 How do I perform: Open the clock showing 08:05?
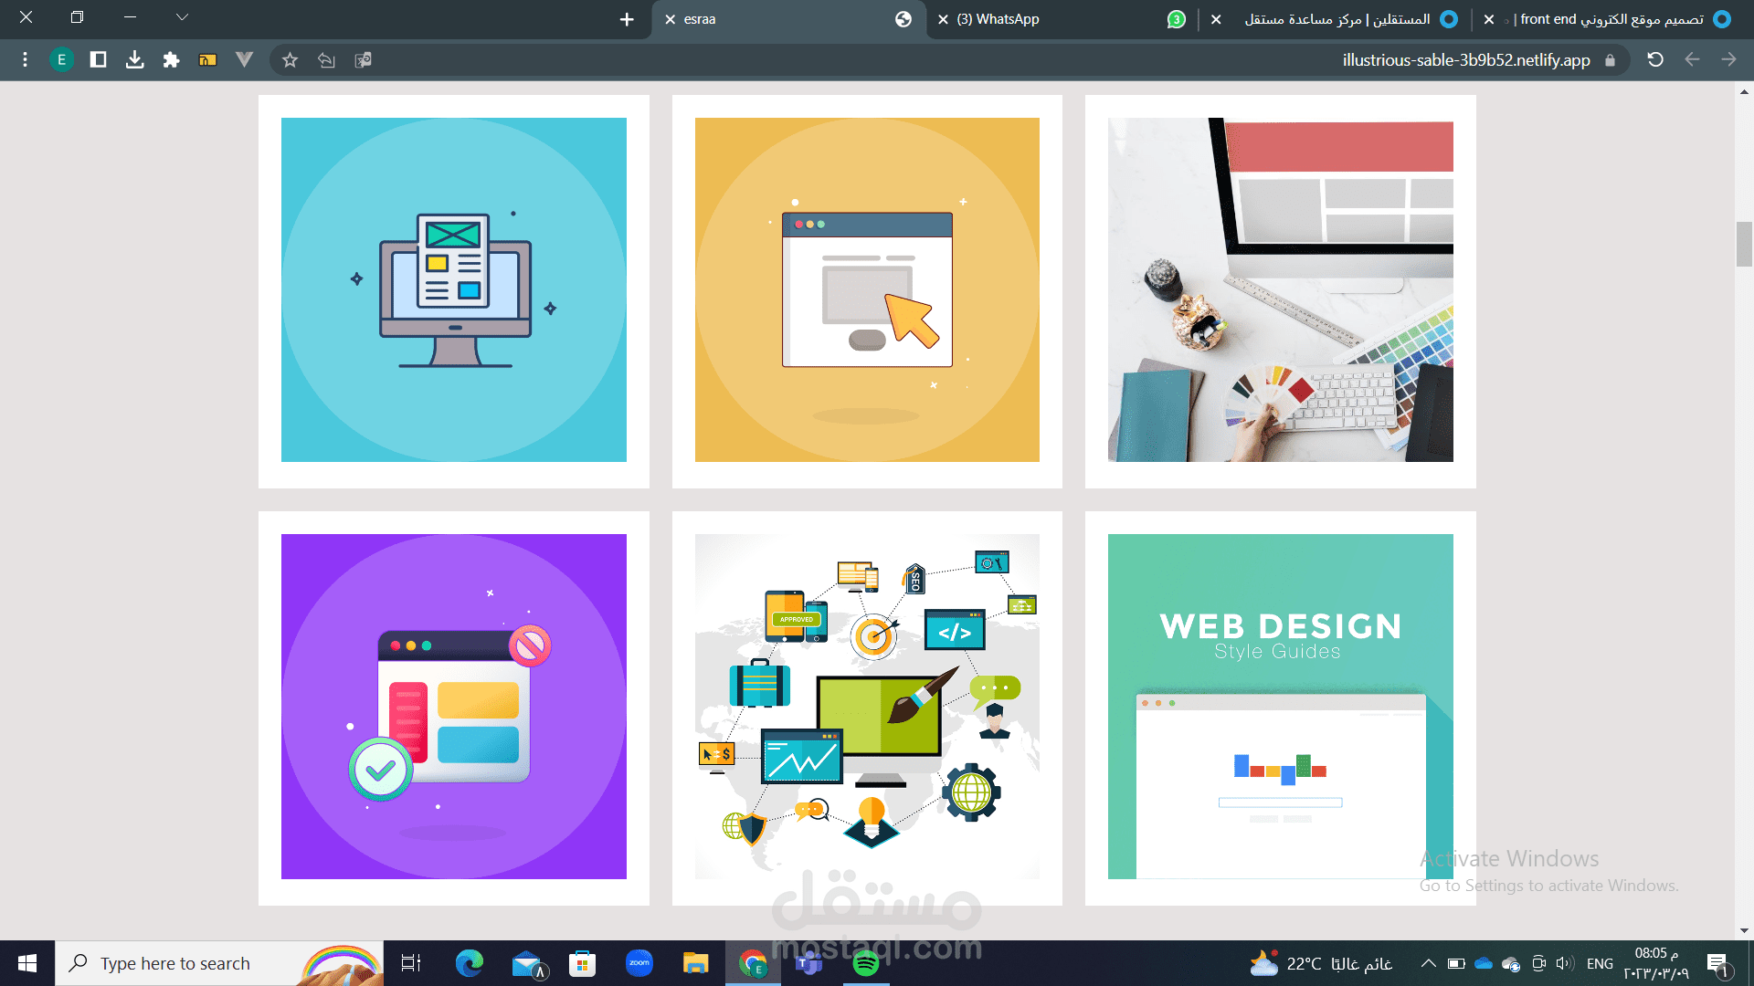(x=1656, y=963)
